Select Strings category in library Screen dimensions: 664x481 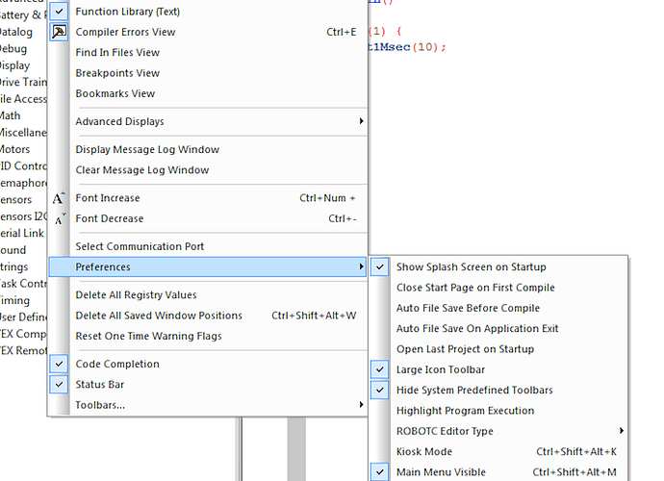point(14,267)
